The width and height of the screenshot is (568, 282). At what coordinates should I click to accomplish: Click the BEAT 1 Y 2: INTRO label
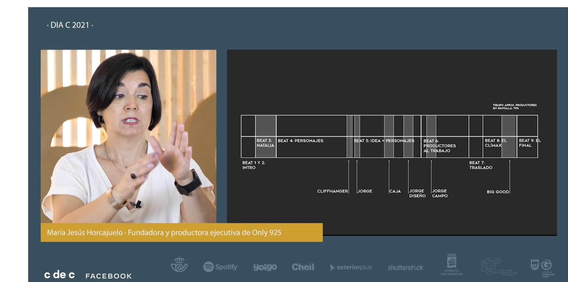[x=254, y=165]
